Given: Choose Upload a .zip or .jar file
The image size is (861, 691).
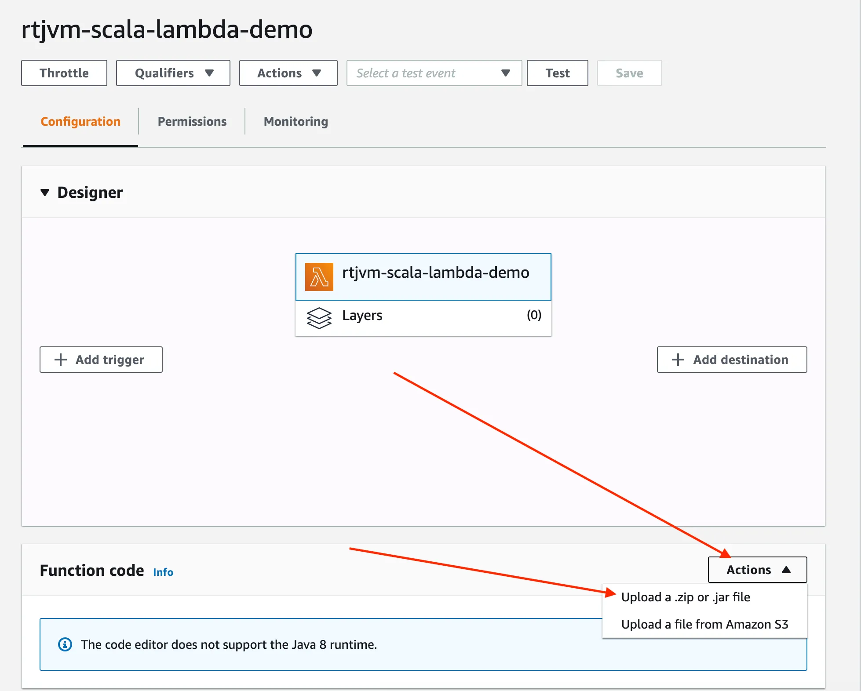Looking at the screenshot, I should [x=685, y=597].
